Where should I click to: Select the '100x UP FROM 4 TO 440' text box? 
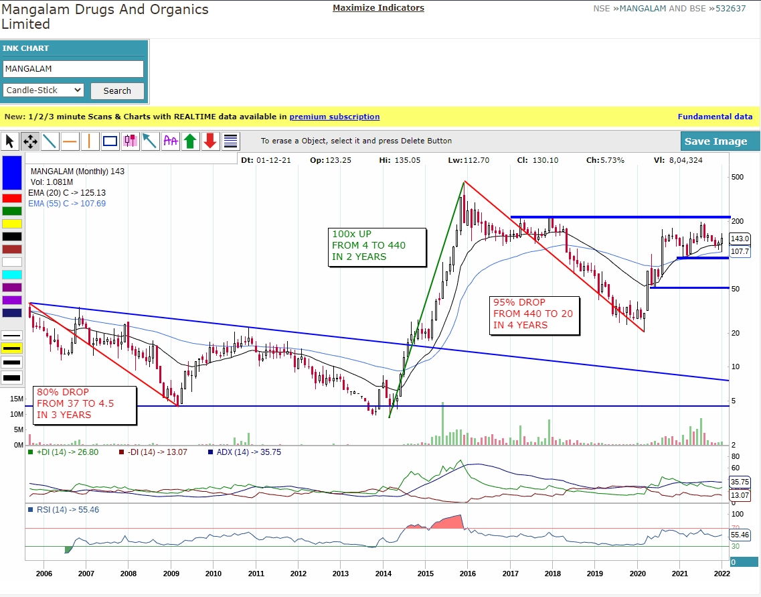(377, 247)
